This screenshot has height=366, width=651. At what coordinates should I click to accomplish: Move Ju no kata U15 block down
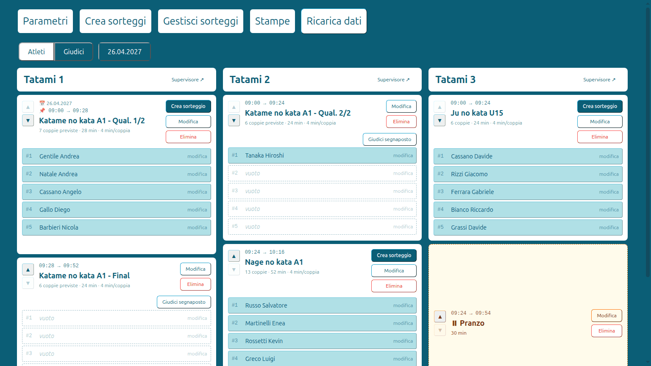[440, 121]
